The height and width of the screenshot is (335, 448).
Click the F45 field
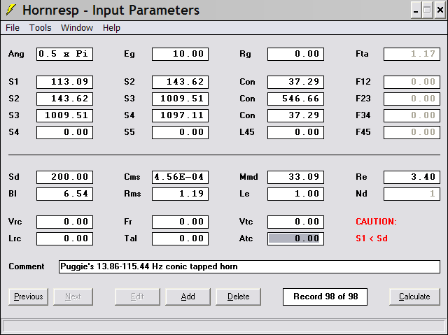point(412,132)
